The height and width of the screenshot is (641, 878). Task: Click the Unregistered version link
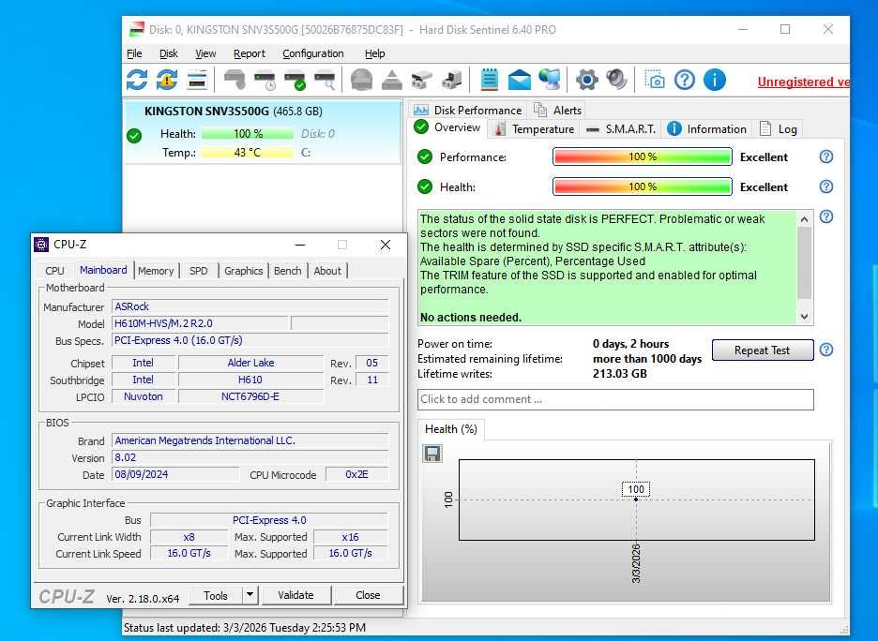pyautogui.click(x=803, y=82)
